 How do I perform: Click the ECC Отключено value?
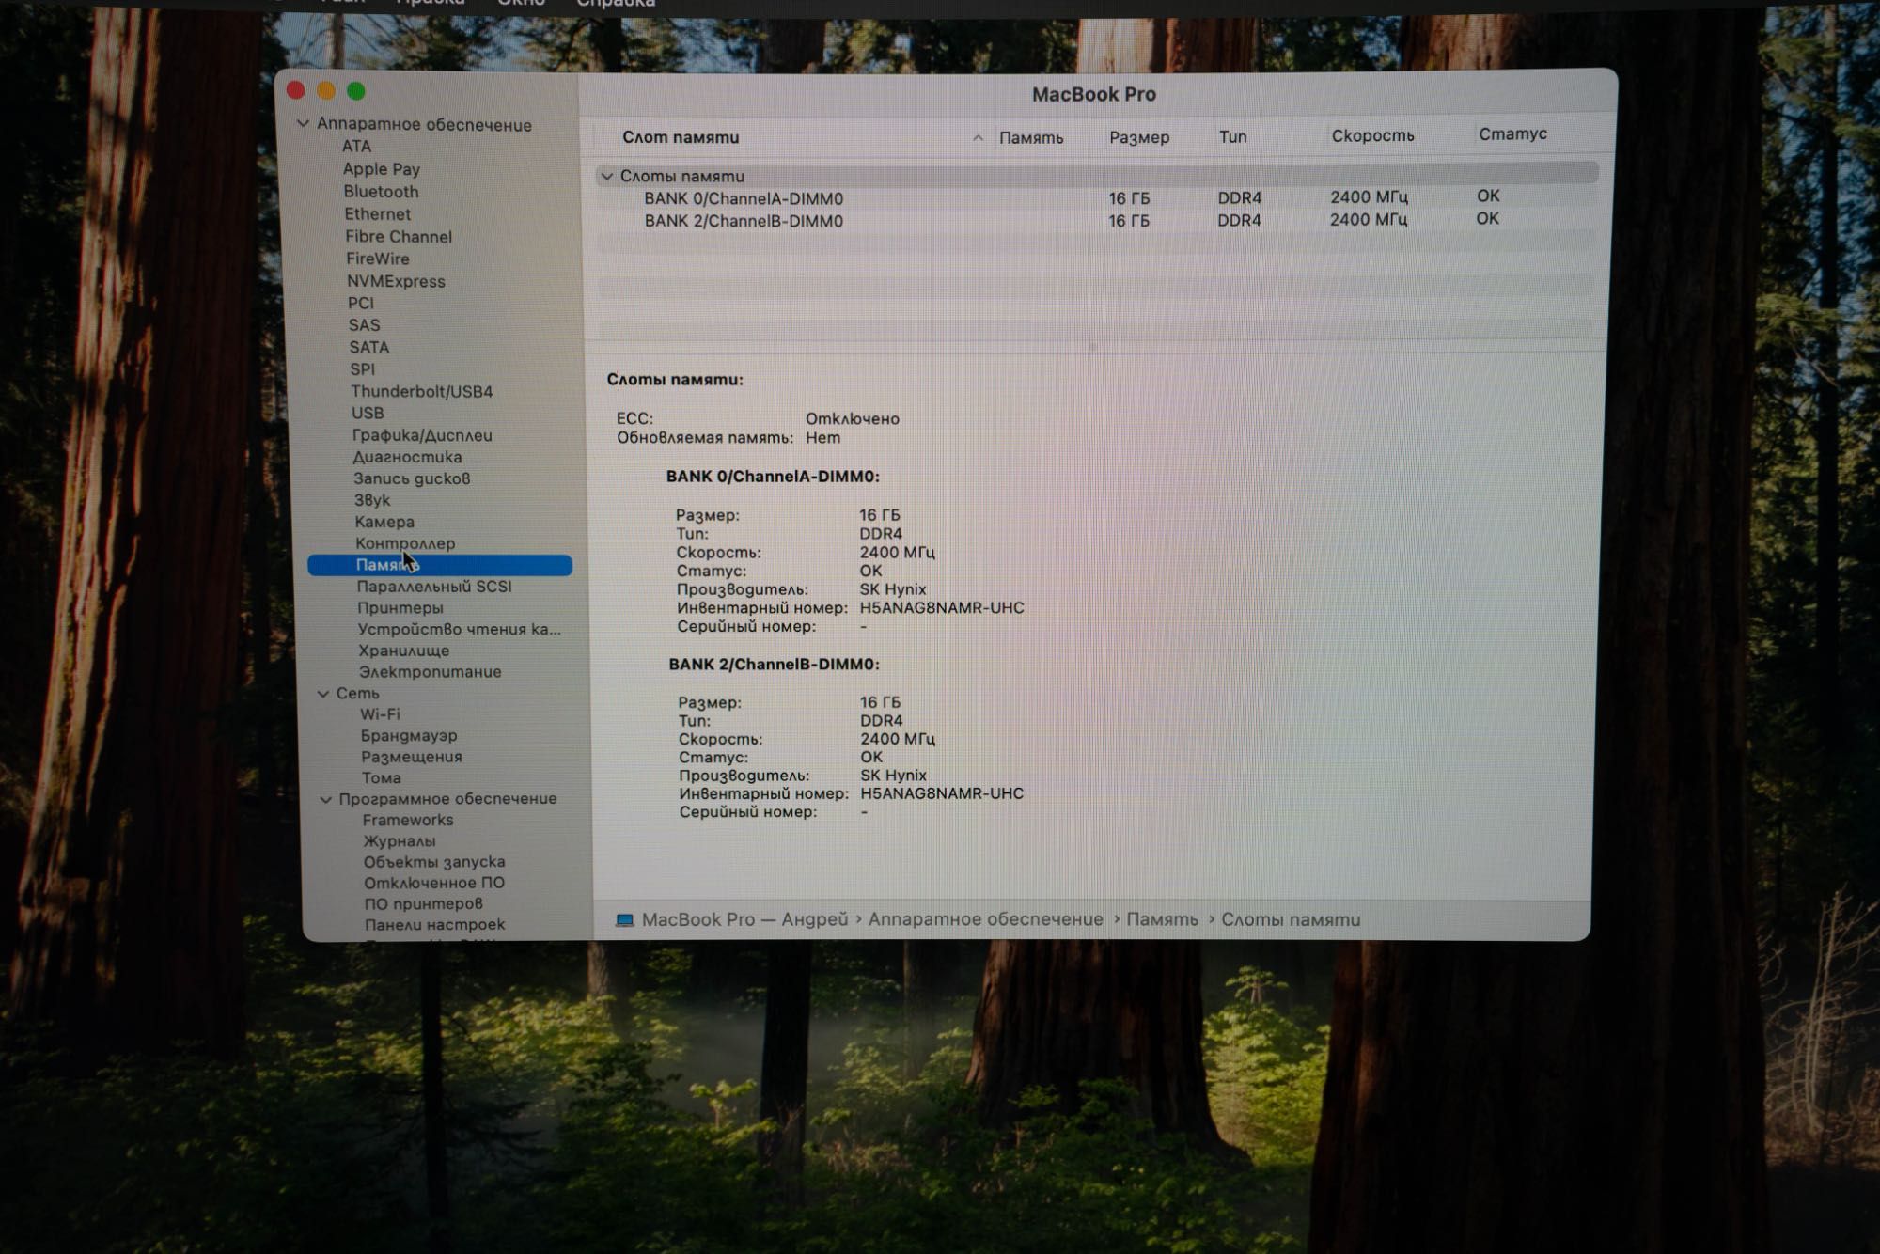852,419
